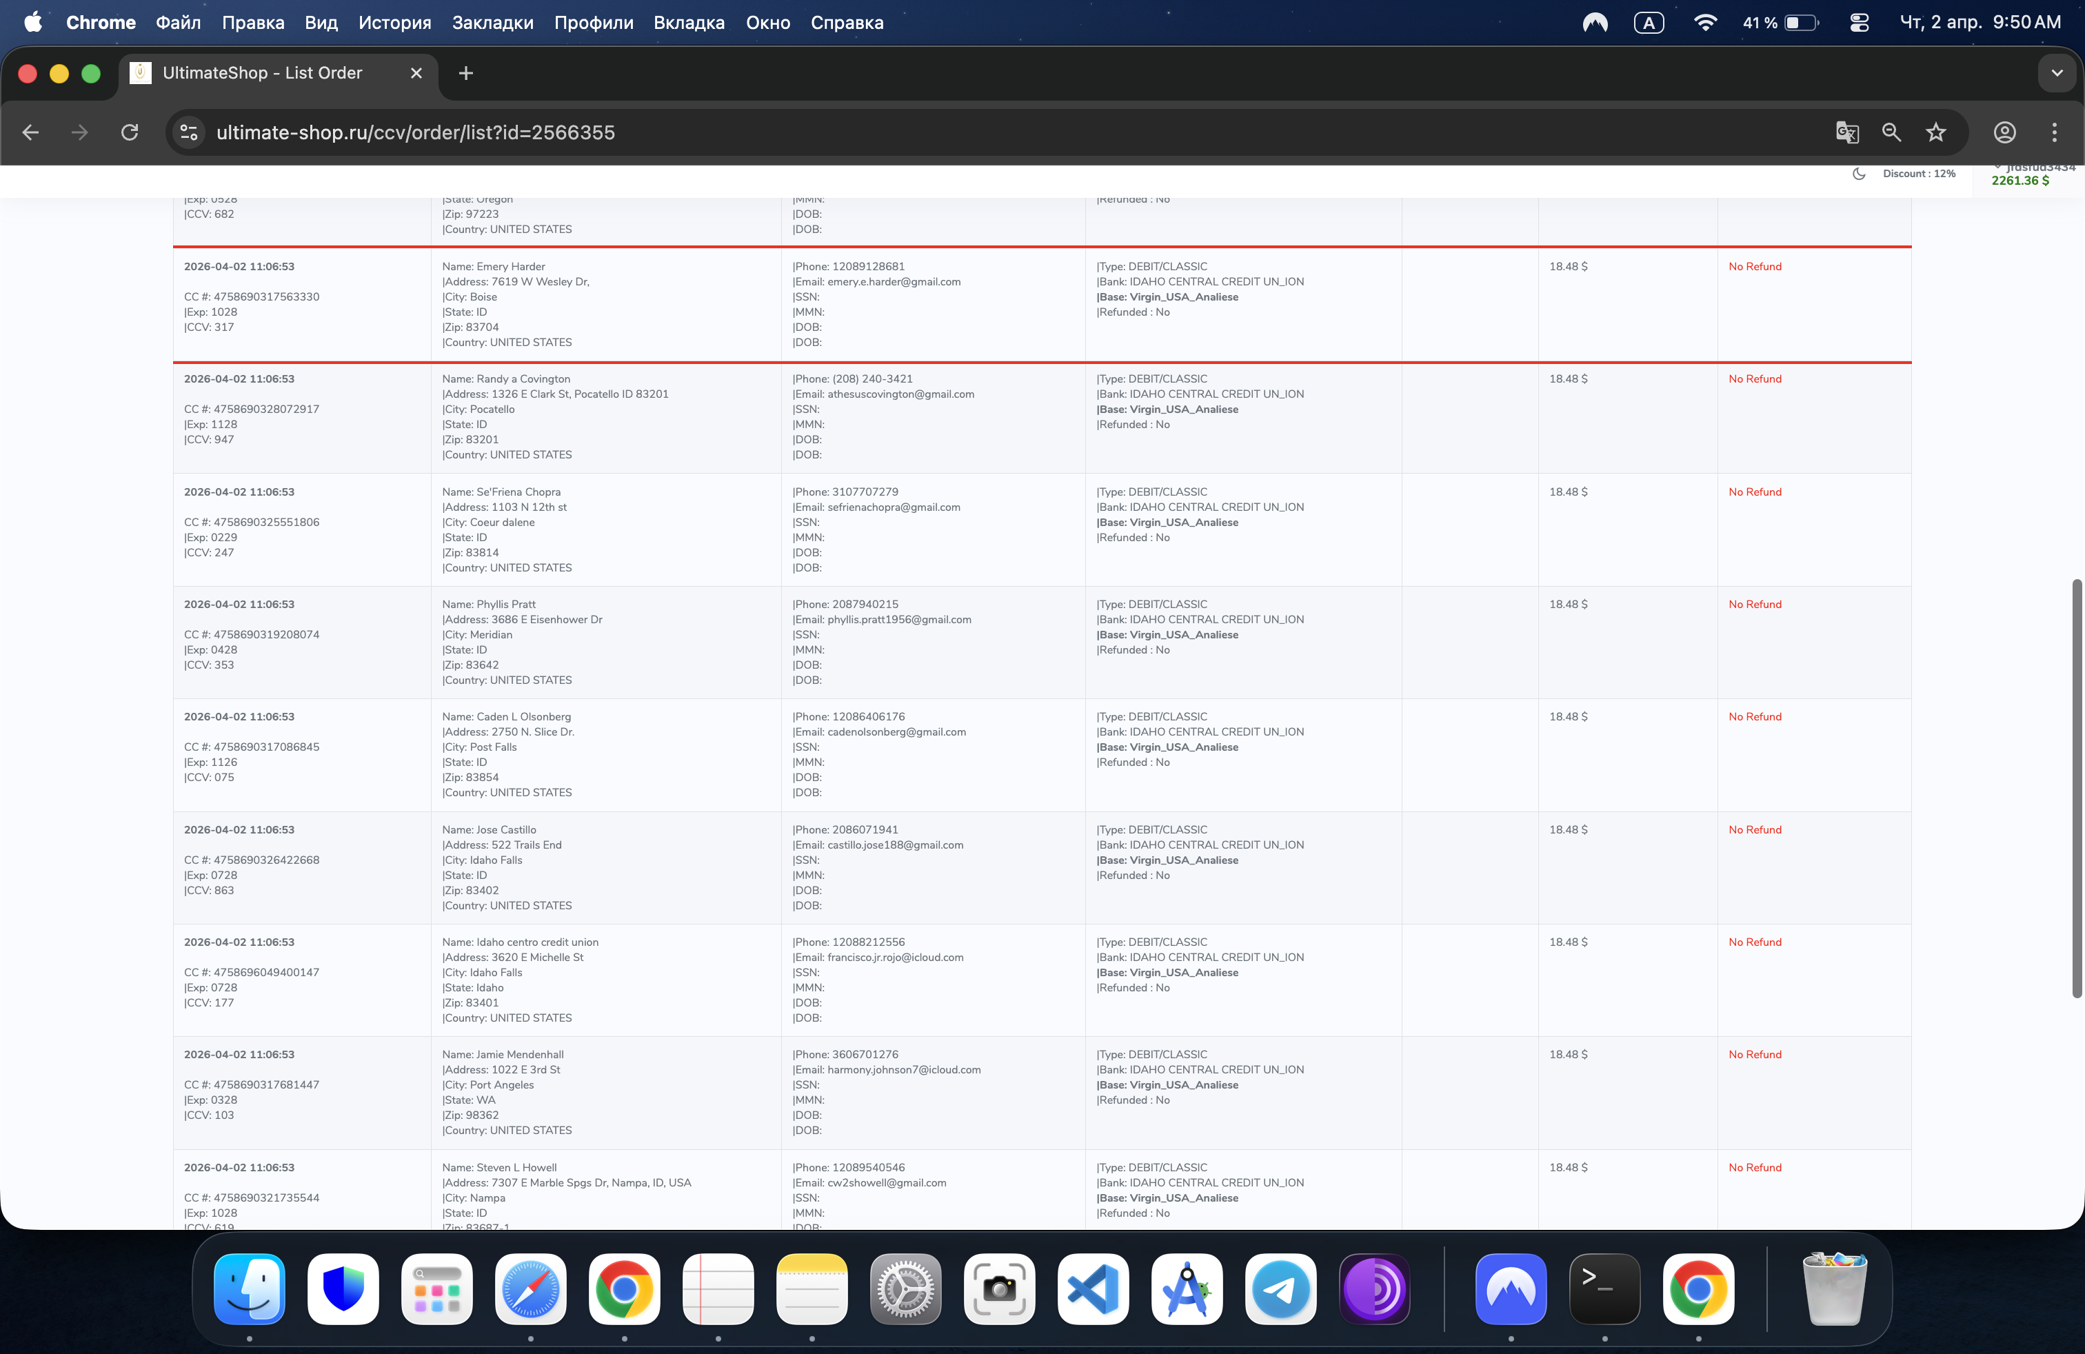Open the zoom magnifier in the address bar
2085x1354 pixels.
[1891, 132]
